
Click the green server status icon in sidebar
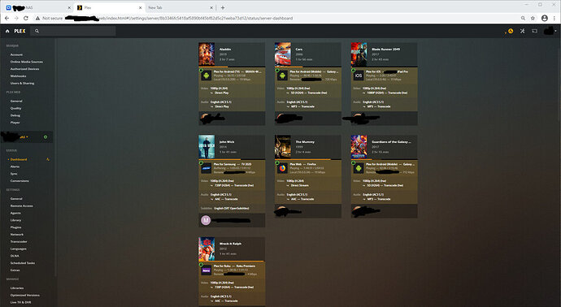point(46,137)
